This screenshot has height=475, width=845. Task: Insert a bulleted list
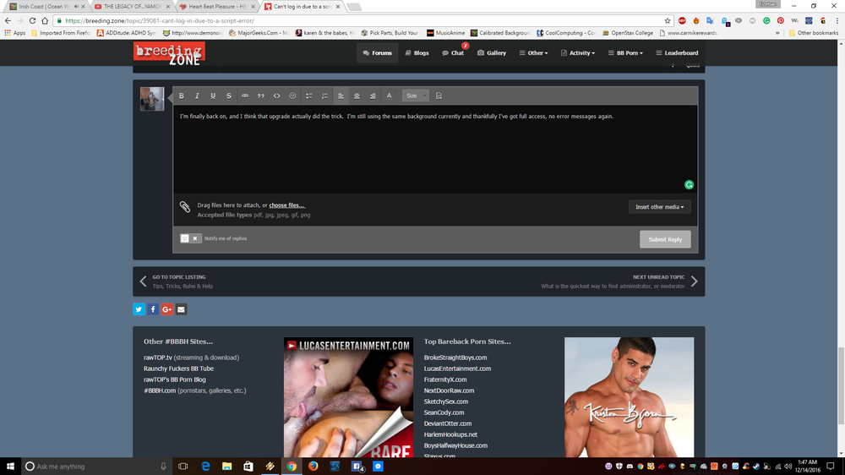point(308,96)
